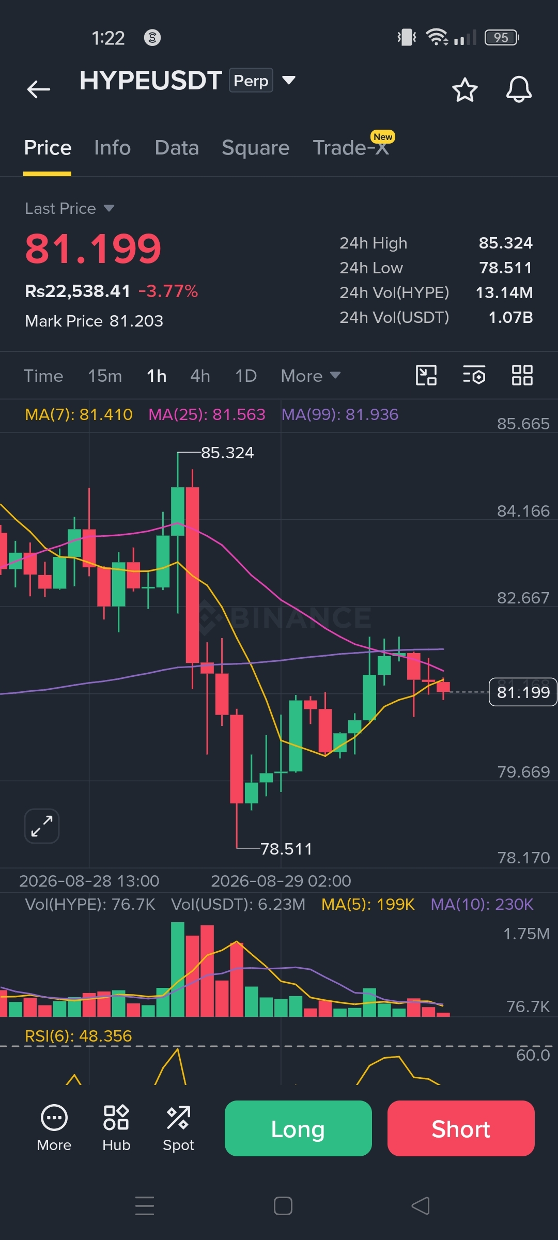Select 4h timeframe
This screenshot has width=558, height=1240.
point(200,376)
